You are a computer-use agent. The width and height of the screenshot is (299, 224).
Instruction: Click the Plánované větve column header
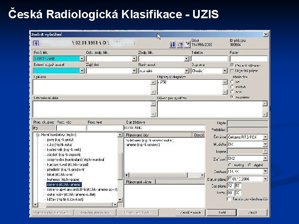pos(140,182)
